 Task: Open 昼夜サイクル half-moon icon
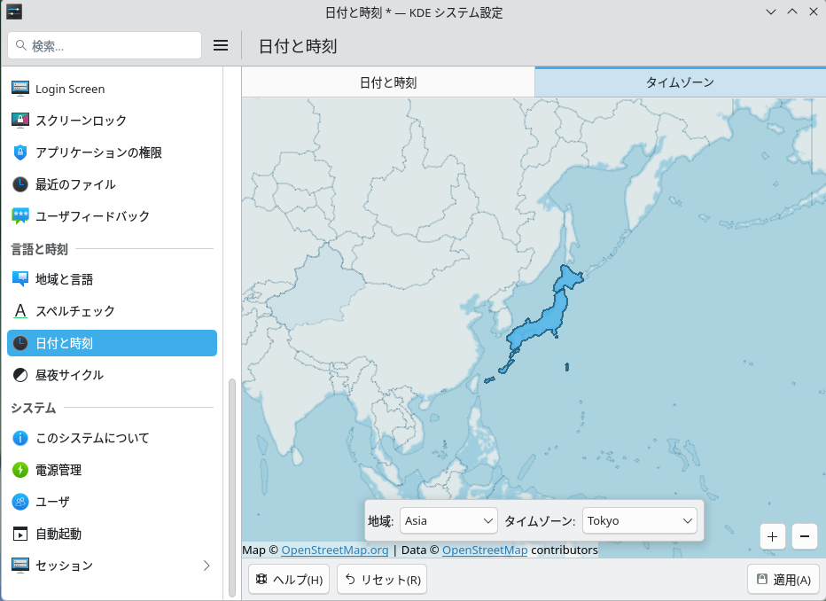pyautogui.click(x=19, y=375)
